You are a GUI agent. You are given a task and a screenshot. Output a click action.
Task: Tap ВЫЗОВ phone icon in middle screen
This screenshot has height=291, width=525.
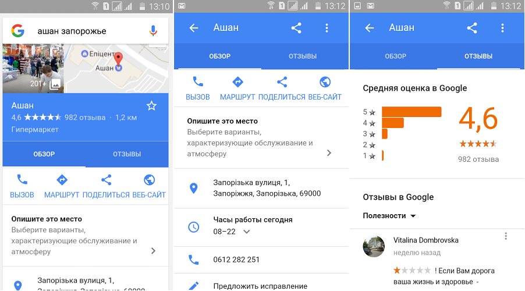click(x=198, y=81)
